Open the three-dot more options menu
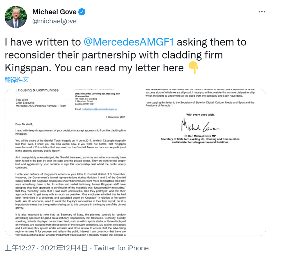The height and width of the screenshot is (259, 286). pos(262,12)
